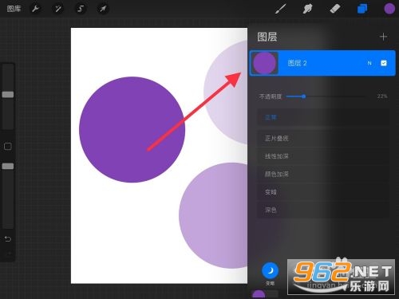Image resolution: width=399 pixels, height=299 pixels.
Task: Click the 22% opacity value
Action: pos(381,96)
